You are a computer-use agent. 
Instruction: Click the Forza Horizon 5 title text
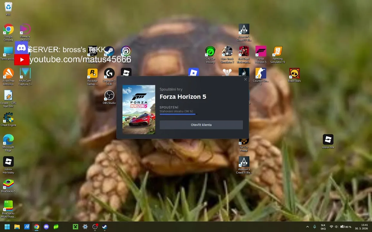click(183, 97)
